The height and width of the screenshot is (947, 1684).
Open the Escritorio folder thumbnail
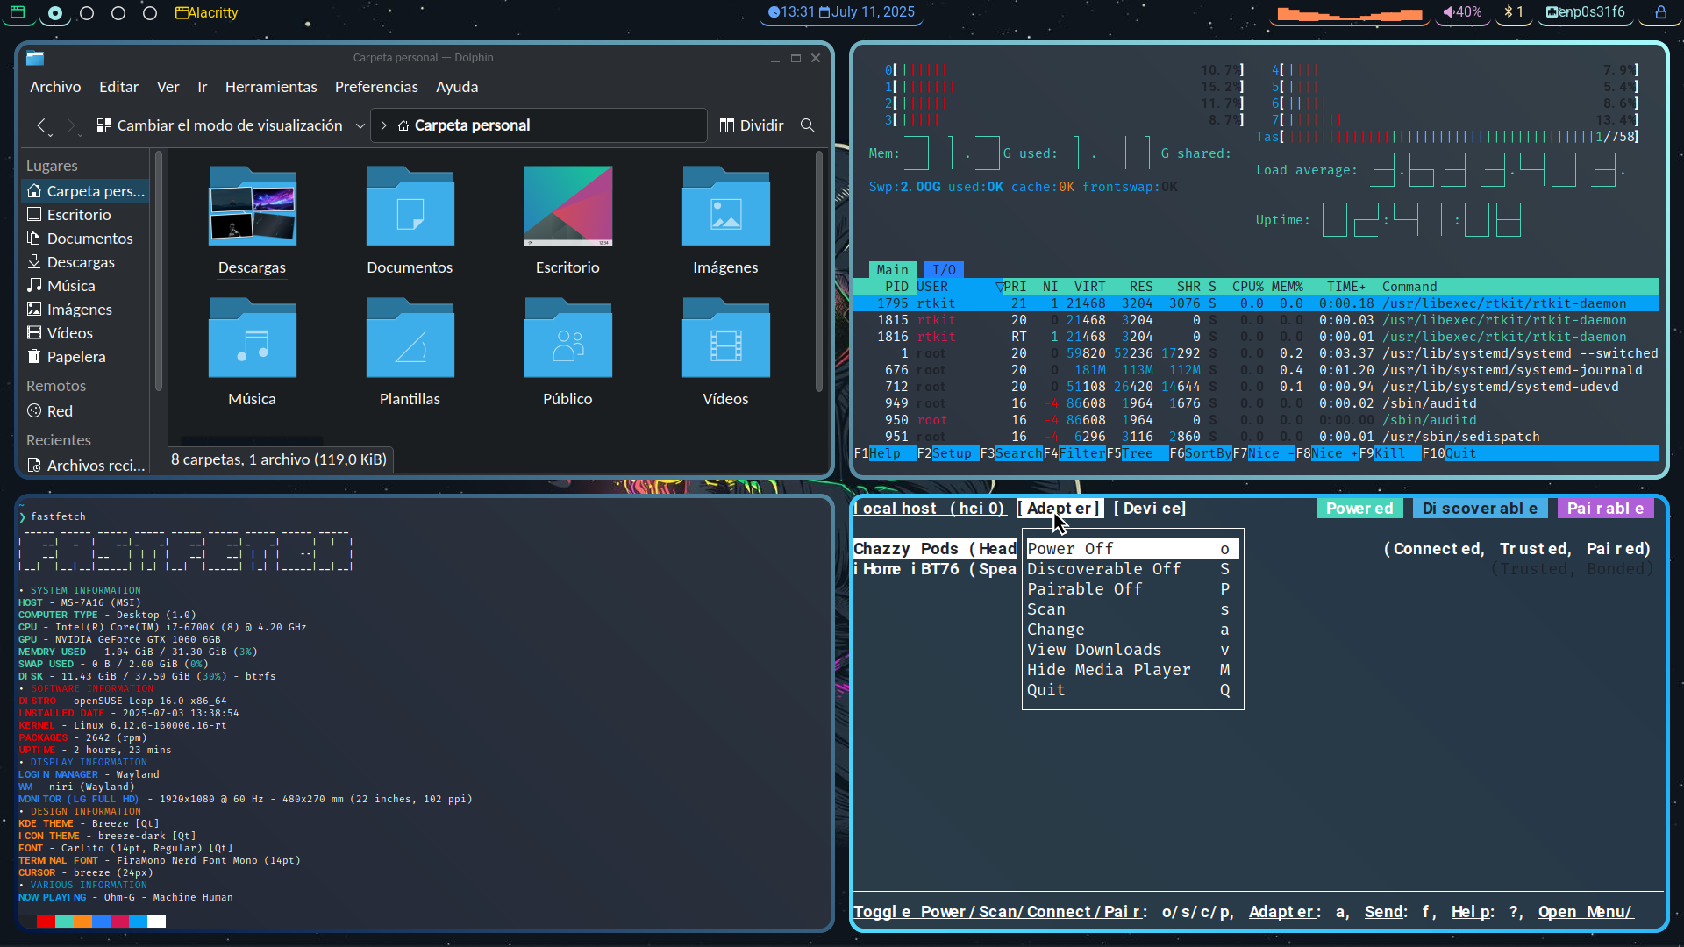tap(568, 206)
